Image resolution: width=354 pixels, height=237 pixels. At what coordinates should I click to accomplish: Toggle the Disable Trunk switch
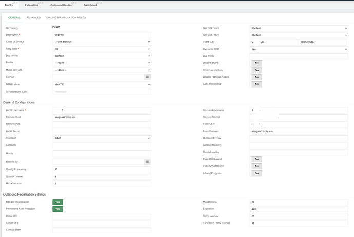click(256, 63)
